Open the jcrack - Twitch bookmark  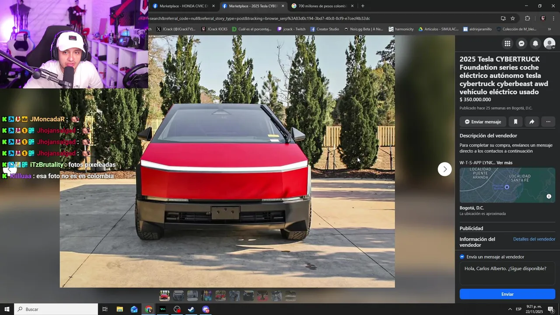pyautogui.click(x=291, y=29)
